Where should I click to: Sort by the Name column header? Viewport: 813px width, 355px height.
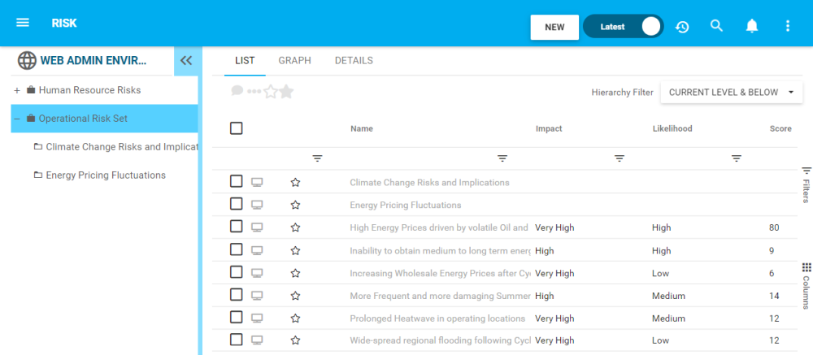362,128
